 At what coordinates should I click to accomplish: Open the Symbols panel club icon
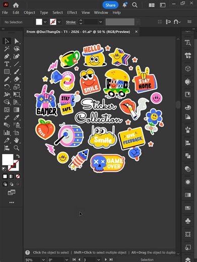[188, 221]
